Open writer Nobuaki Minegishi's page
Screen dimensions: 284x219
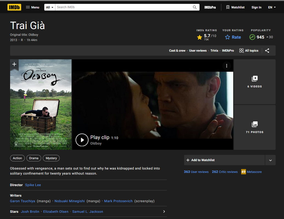point(69,201)
